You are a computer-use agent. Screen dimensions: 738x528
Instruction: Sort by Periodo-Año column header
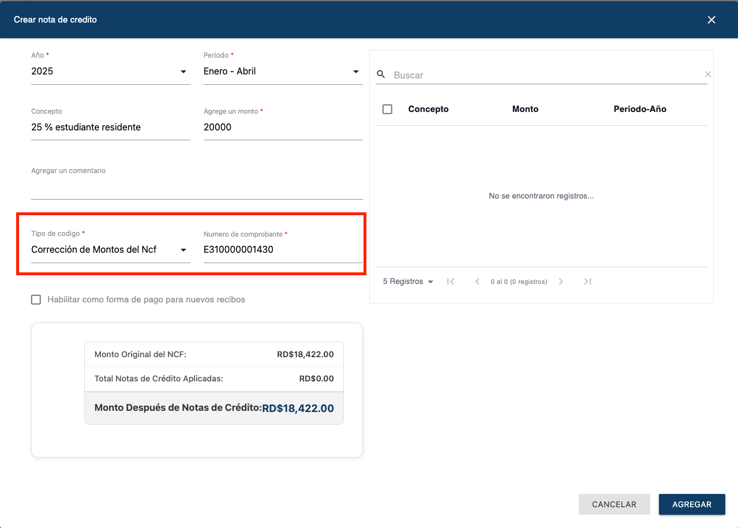tap(640, 109)
